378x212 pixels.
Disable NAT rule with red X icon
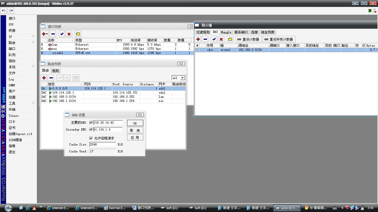click(221, 39)
